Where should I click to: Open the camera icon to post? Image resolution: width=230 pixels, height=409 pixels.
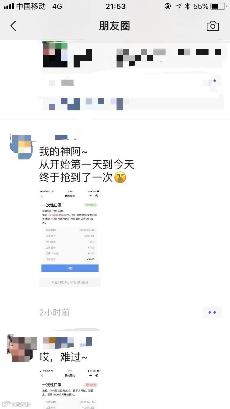pyautogui.click(x=213, y=26)
